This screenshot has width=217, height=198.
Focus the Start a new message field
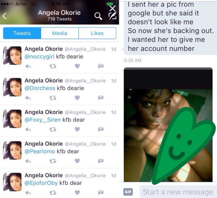178,192
